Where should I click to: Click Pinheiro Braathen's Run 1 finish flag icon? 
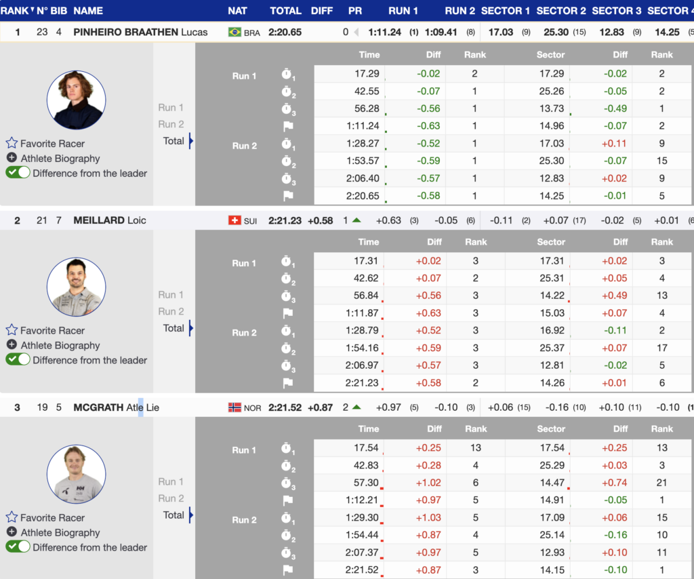pos(287,126)
